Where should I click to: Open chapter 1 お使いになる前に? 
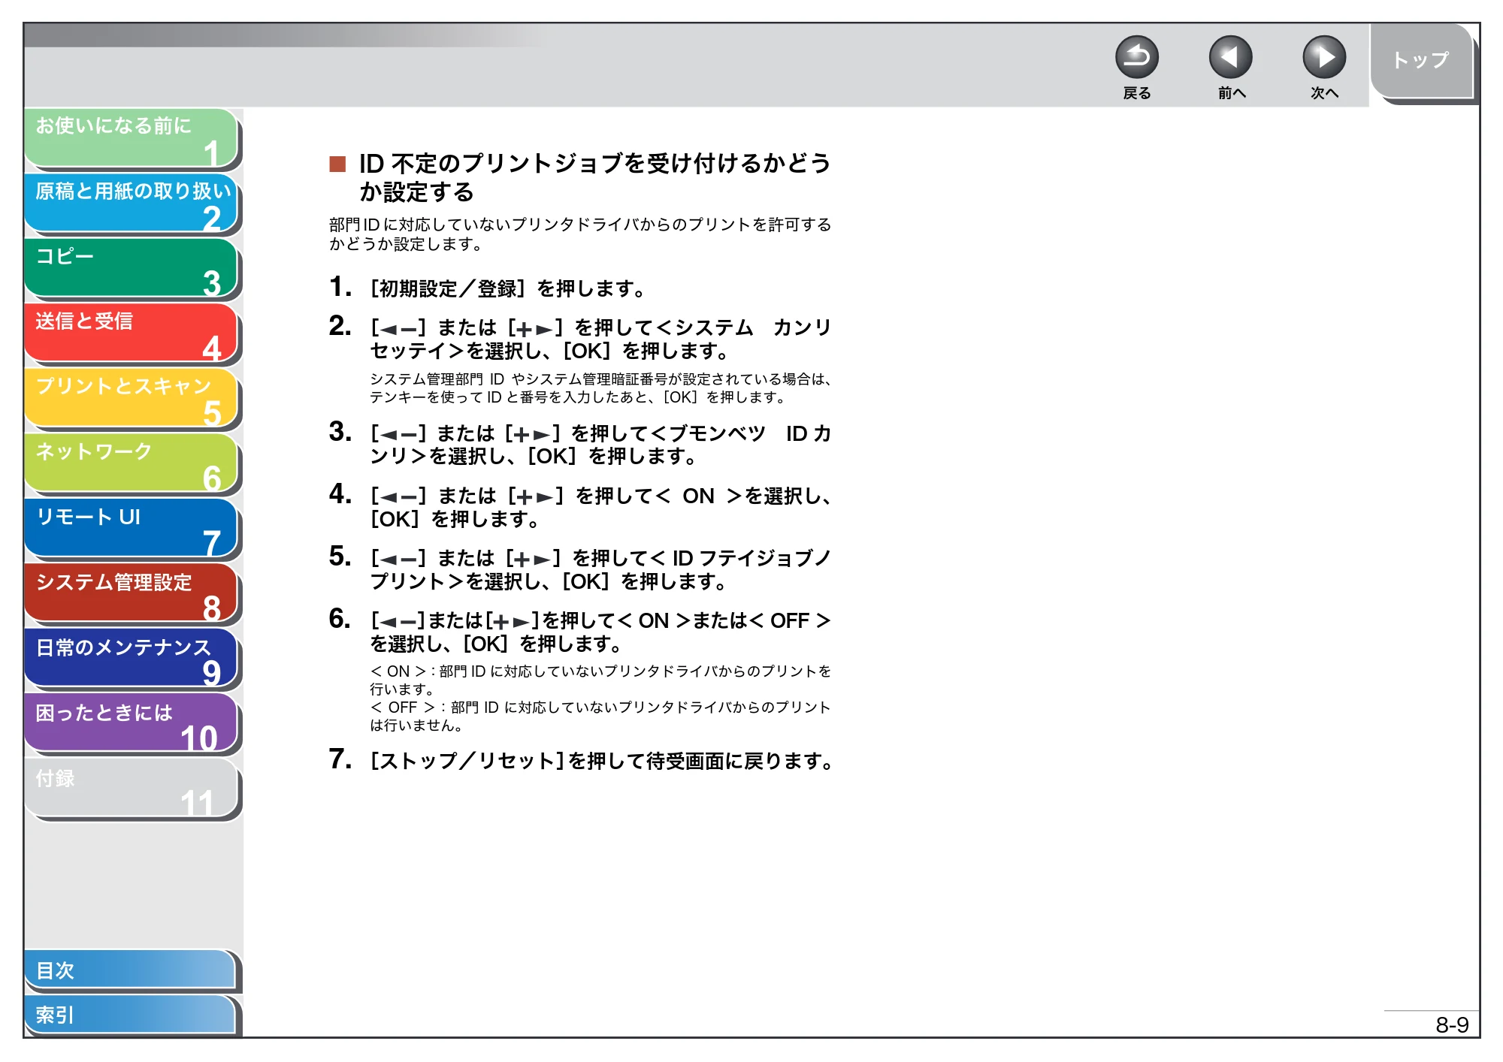(x=132, y=137)
